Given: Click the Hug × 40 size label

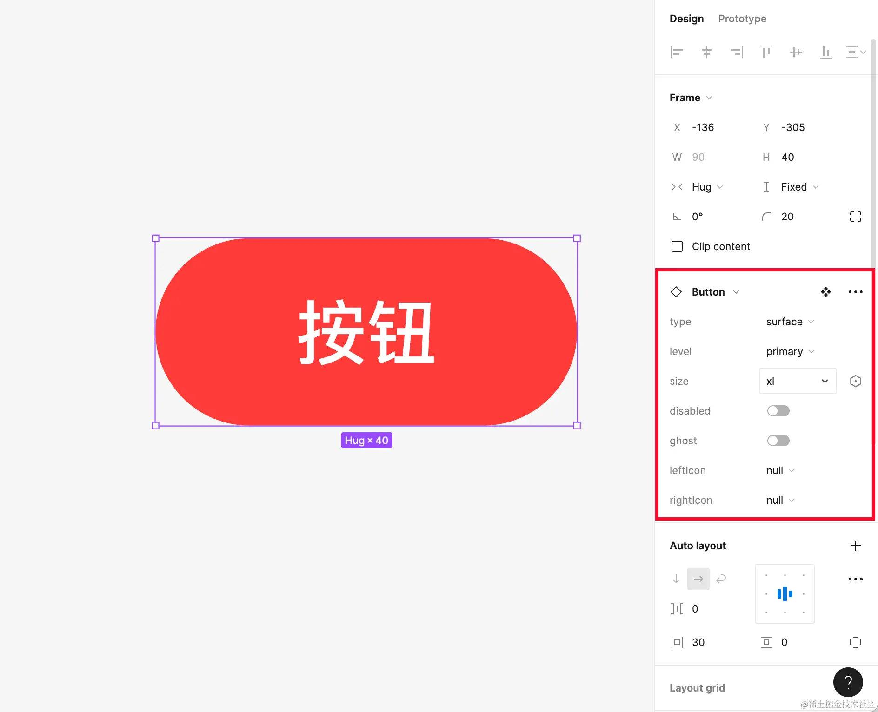Looking at the screenshot, I should [x=366, y=440].
